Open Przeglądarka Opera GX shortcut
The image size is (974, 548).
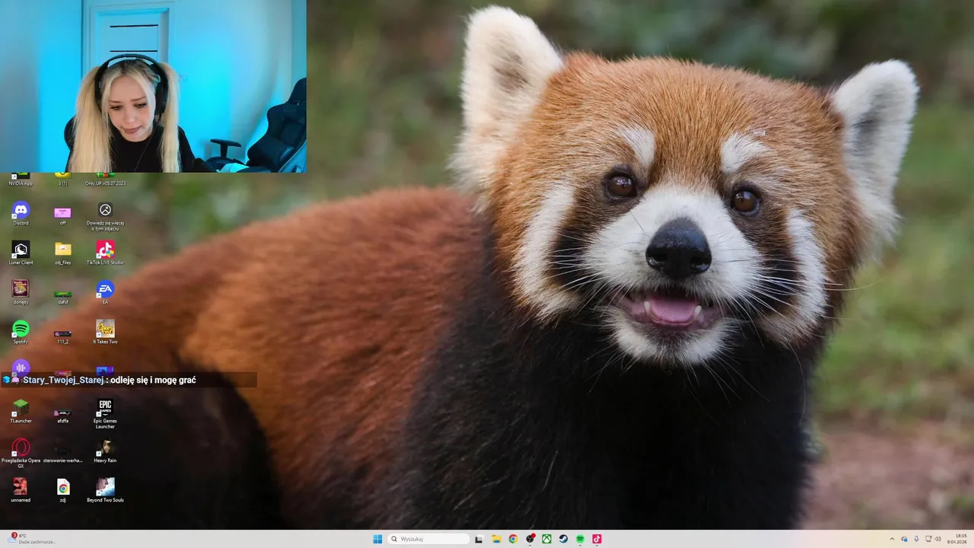coord(21,453)
